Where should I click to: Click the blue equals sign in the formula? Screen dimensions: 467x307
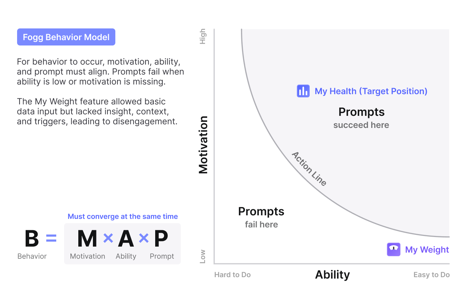point(51,239)
